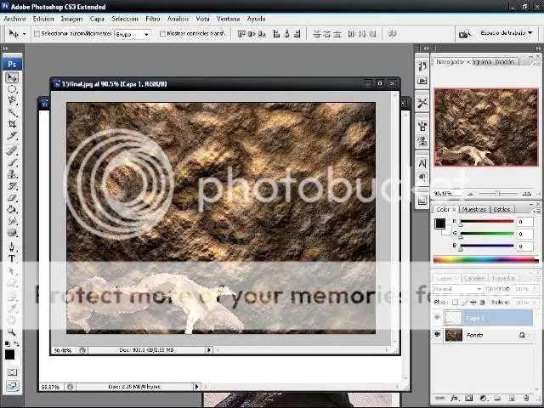Hide the Capa 1 layer
The height and width of the screenshot is (408, 544).
coord(437,317)
